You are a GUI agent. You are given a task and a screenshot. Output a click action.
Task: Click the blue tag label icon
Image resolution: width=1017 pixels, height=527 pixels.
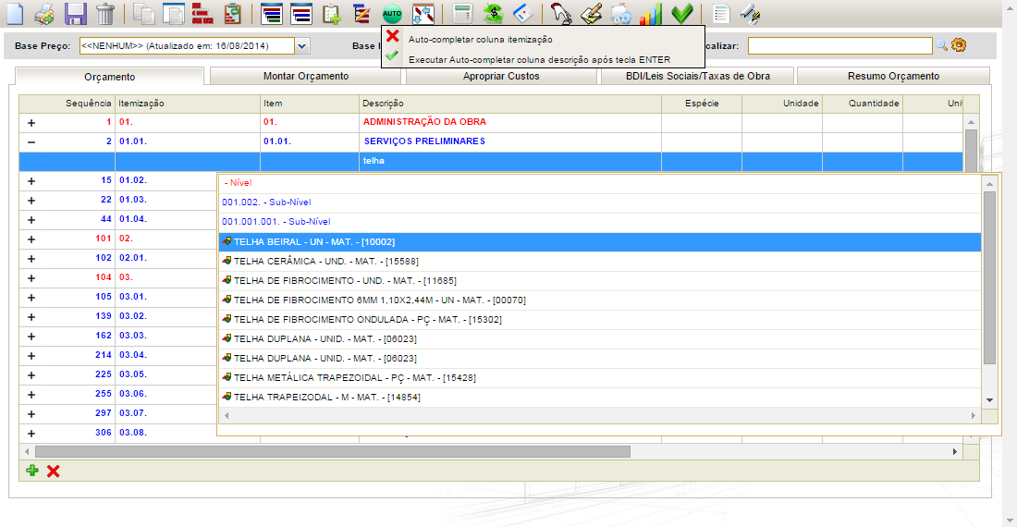(522, 14)
